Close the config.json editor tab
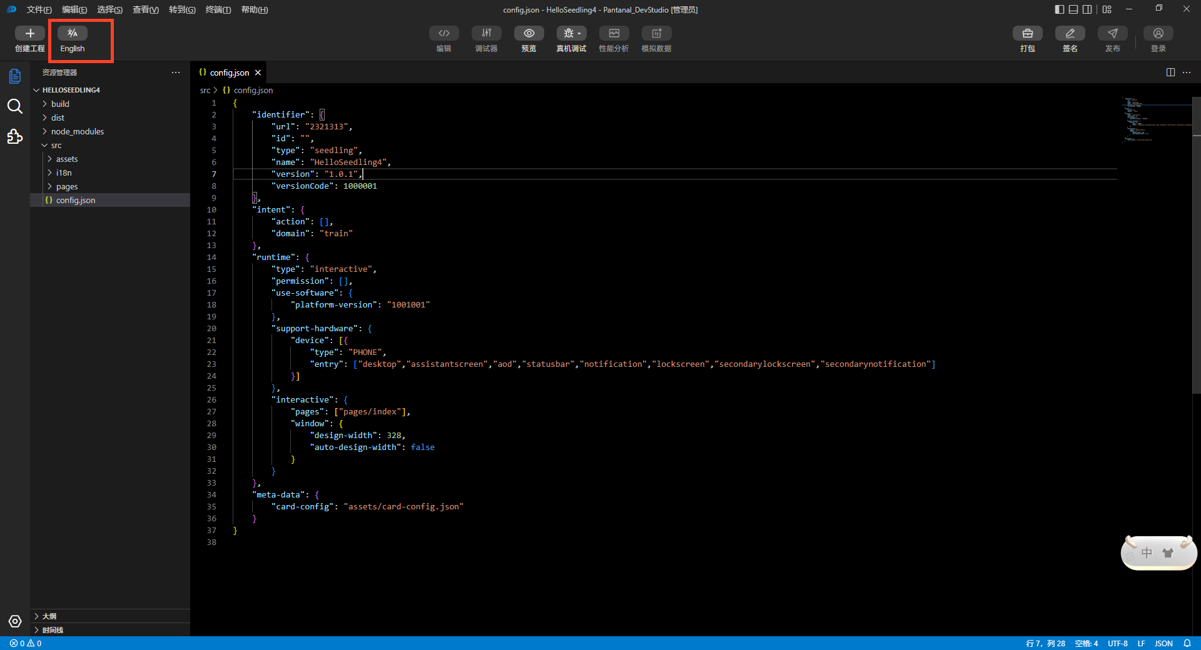Image resolution: width=1201 pixels, height=650 pixels. coord(258,72)
